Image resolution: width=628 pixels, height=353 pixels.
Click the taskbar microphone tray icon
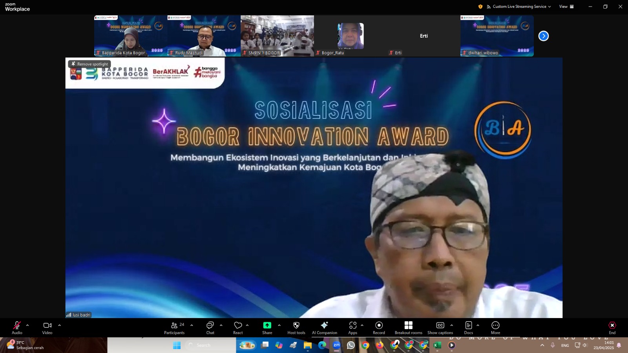click(x=553, y=345)
